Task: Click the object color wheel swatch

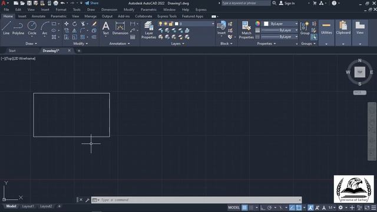Action: point(257,24)
